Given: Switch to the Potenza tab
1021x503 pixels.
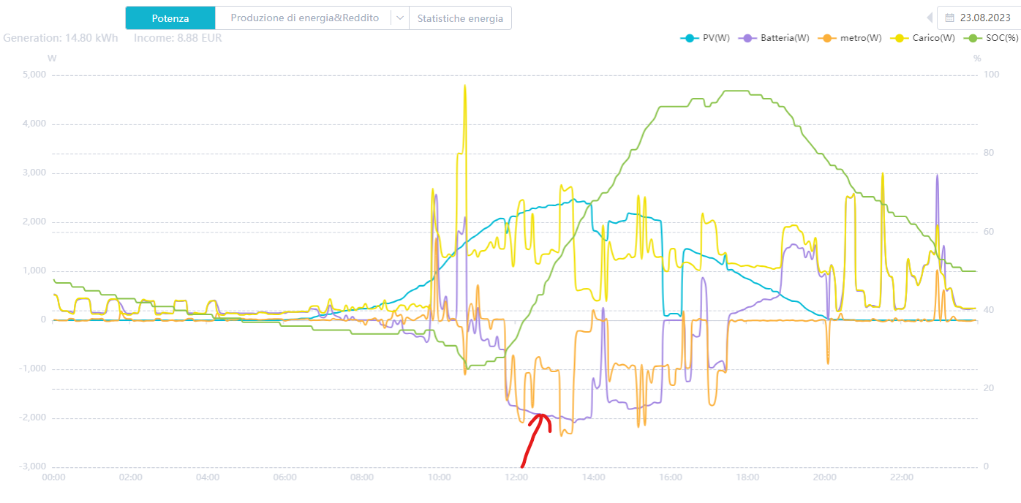Looking at the screenshot, I should [170, 18].
